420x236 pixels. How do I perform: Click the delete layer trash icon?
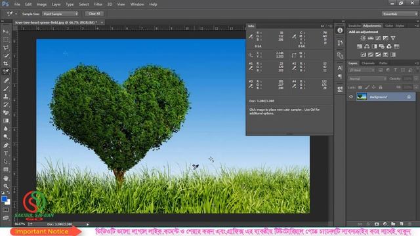[409, 224]
